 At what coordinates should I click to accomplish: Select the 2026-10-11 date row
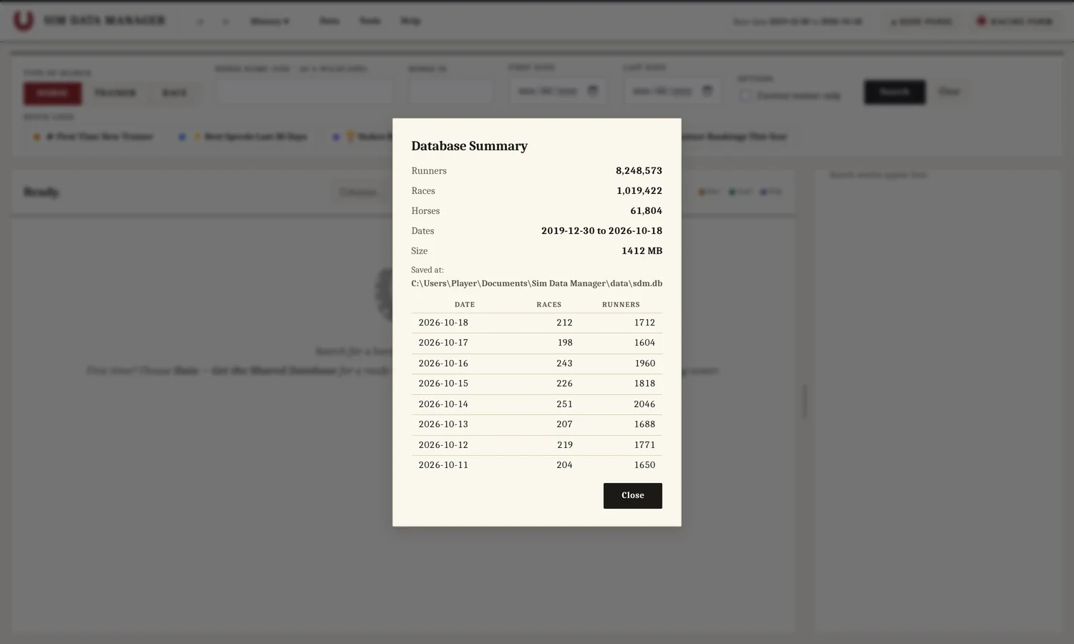point(536,465)
